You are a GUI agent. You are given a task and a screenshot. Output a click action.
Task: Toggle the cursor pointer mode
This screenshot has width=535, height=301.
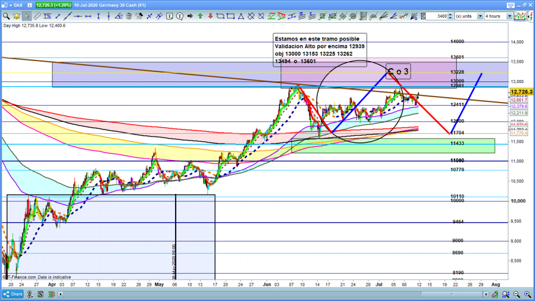pyautogui.click(x=27, y=16)
